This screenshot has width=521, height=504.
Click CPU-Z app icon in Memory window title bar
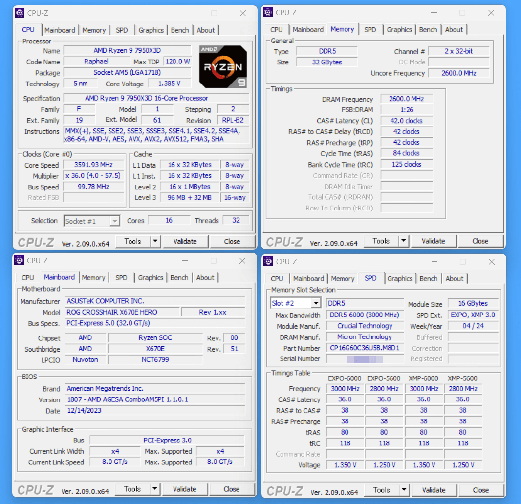click(268, 13)
